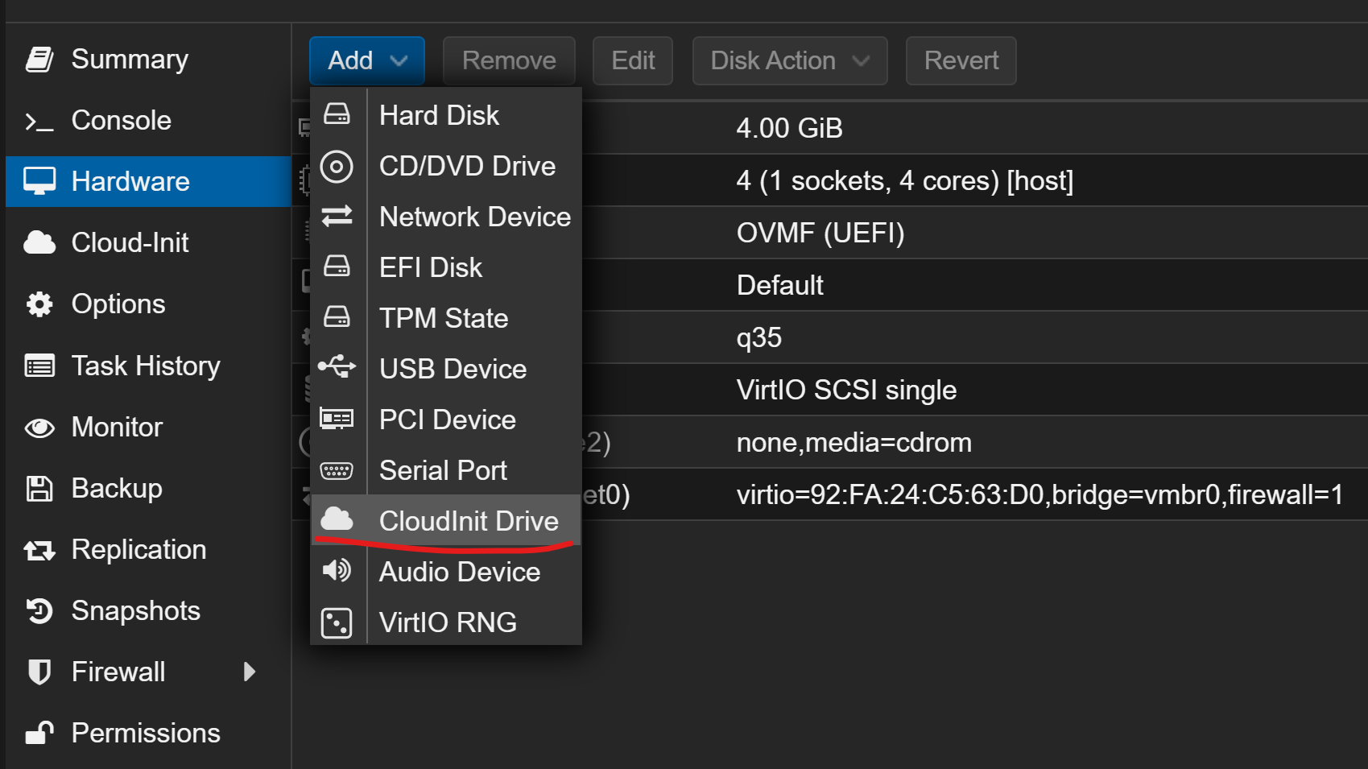Switch to Cloud-Init sidebar tab
The width and height of the screenshot is (1368, 769).
130,242
